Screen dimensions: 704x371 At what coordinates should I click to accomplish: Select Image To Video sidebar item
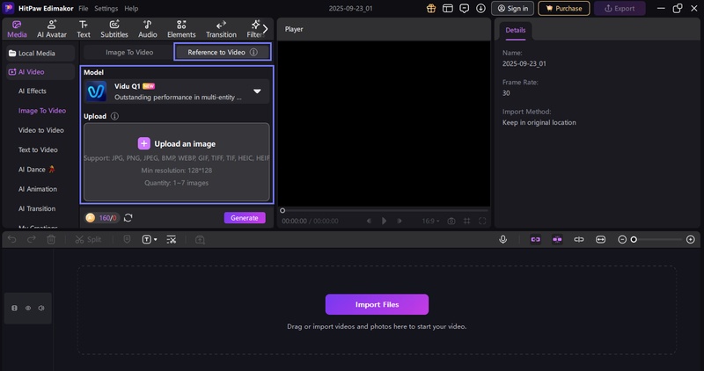tap(42, 111)
